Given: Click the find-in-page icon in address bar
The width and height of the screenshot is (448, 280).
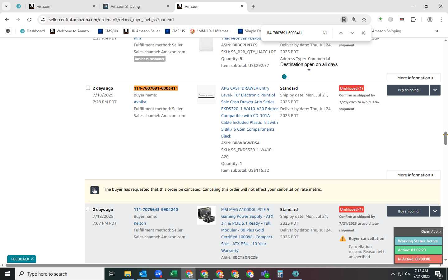Looking at the screenshot, I should click(344, 20).
